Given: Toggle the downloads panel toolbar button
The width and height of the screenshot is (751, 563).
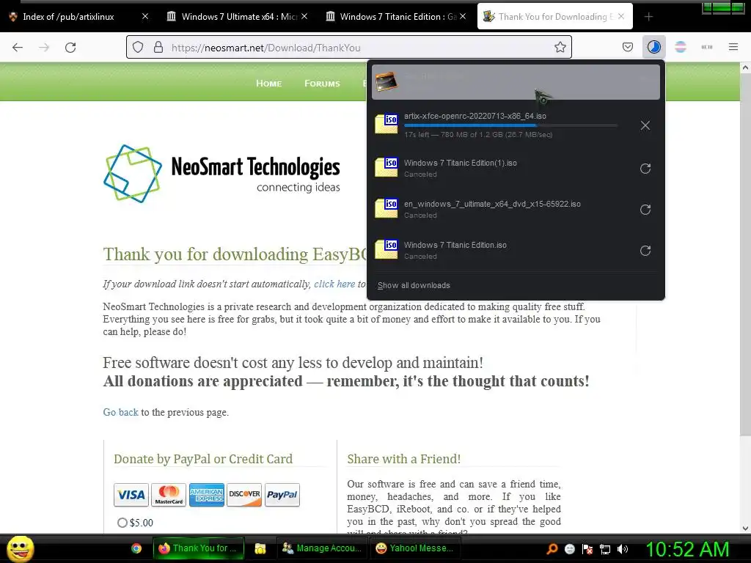Looking at the screenshot, I should pyautogui.click(x=653, y=48).
